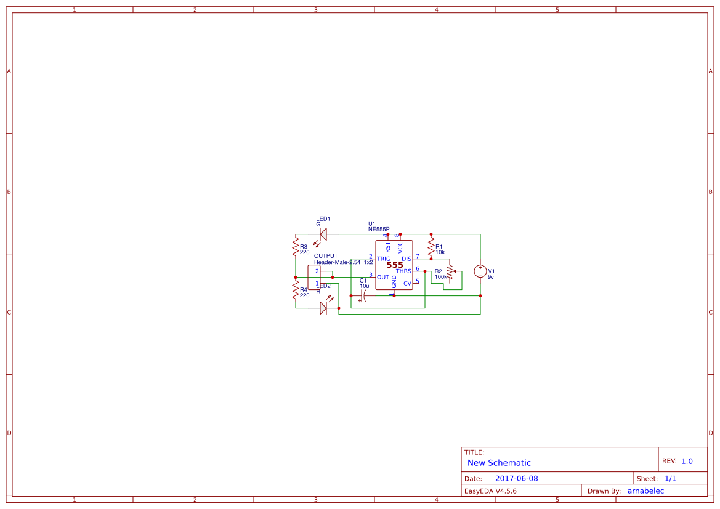The image size is (720, 509).
Task: Click the resistor R3 220 symbol
Action: [x=296, y=245]
